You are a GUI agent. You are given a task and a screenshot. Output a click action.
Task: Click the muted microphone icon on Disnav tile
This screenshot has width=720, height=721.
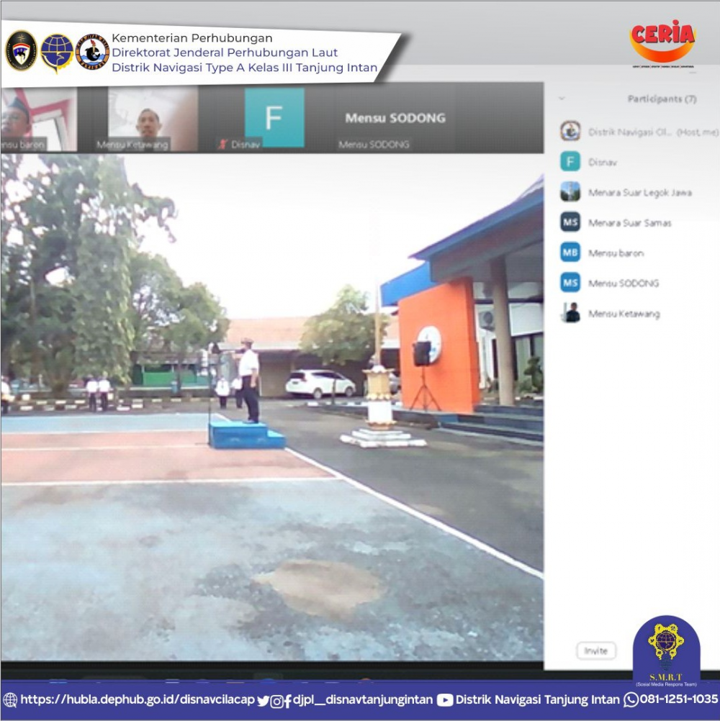(223, 145)
